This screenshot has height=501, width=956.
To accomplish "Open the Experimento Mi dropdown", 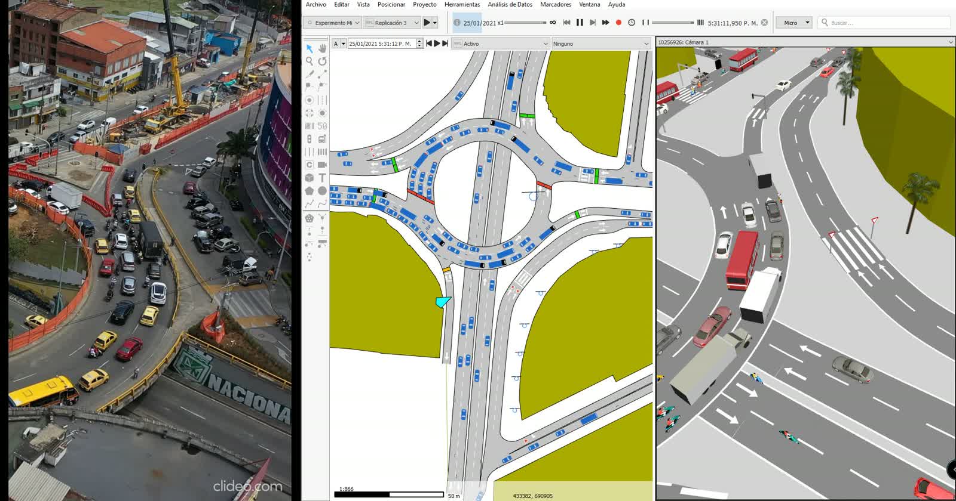I will [x=333, y=23].
